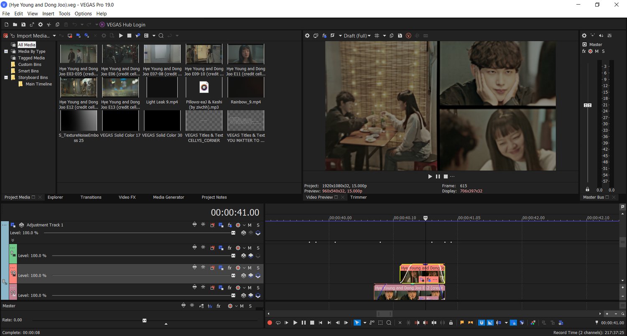Switch to the Video FX tab

click(127, 197)
